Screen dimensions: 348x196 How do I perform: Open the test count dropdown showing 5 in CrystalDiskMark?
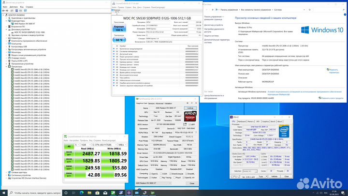[x=77, y=145]
